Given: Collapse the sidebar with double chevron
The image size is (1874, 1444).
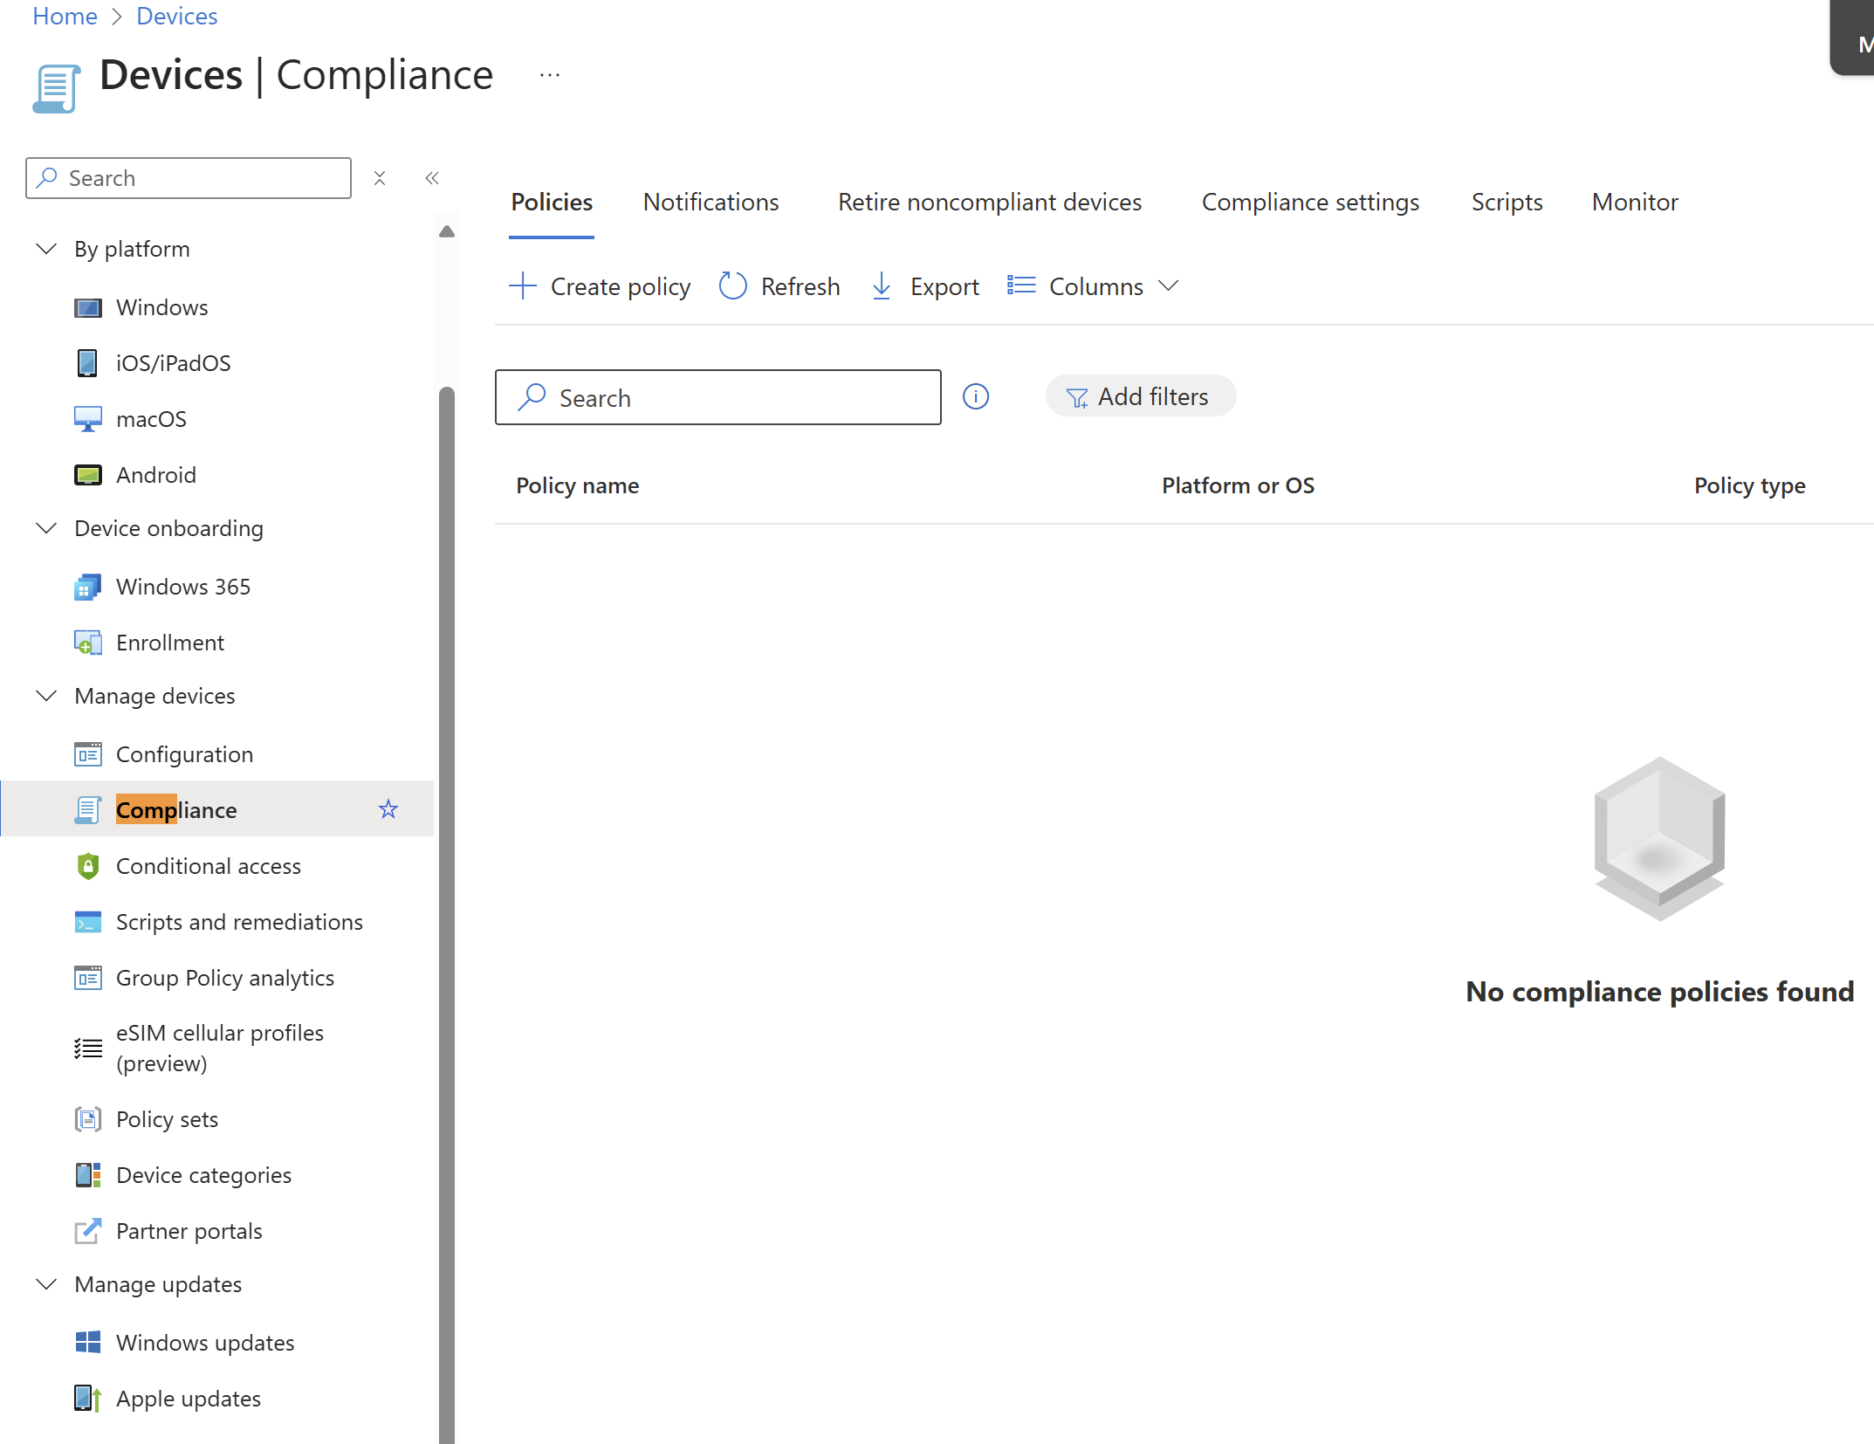Looking at the screenshot, I should [x=432, y=178].
